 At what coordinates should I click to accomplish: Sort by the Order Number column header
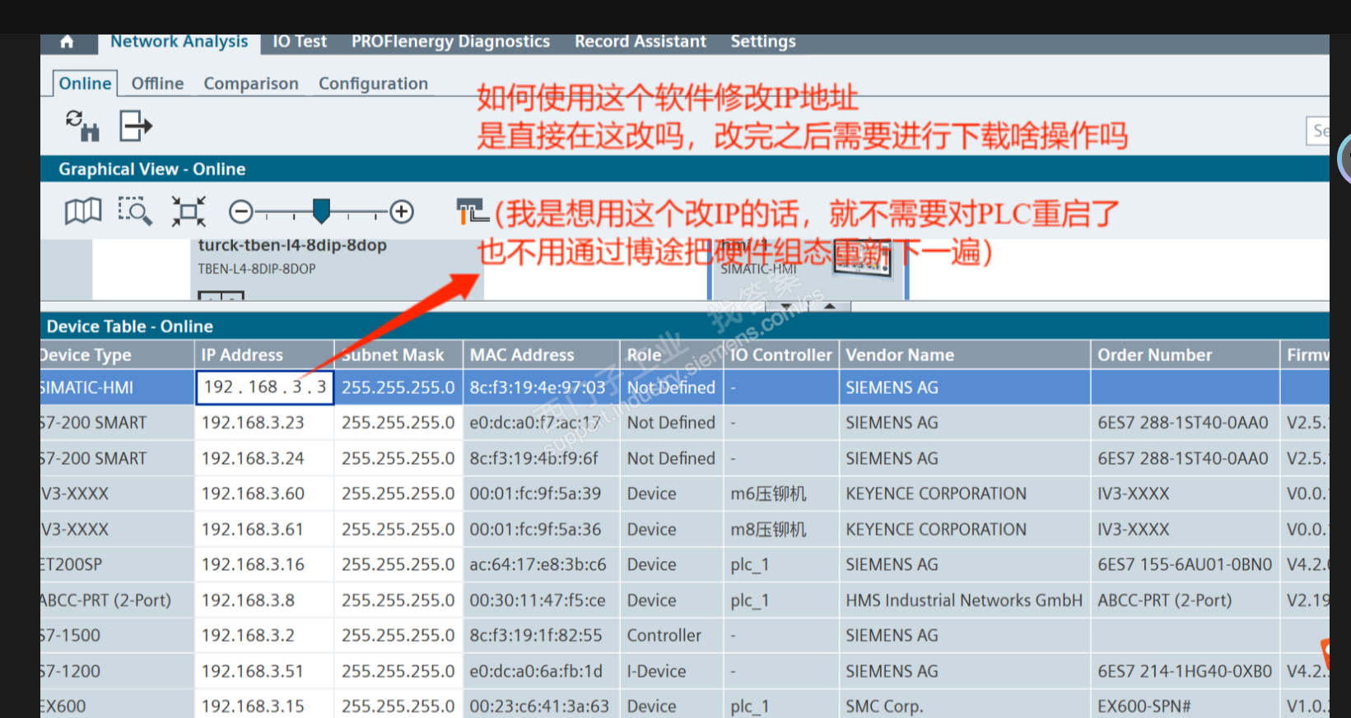[x=1185, y=355]
